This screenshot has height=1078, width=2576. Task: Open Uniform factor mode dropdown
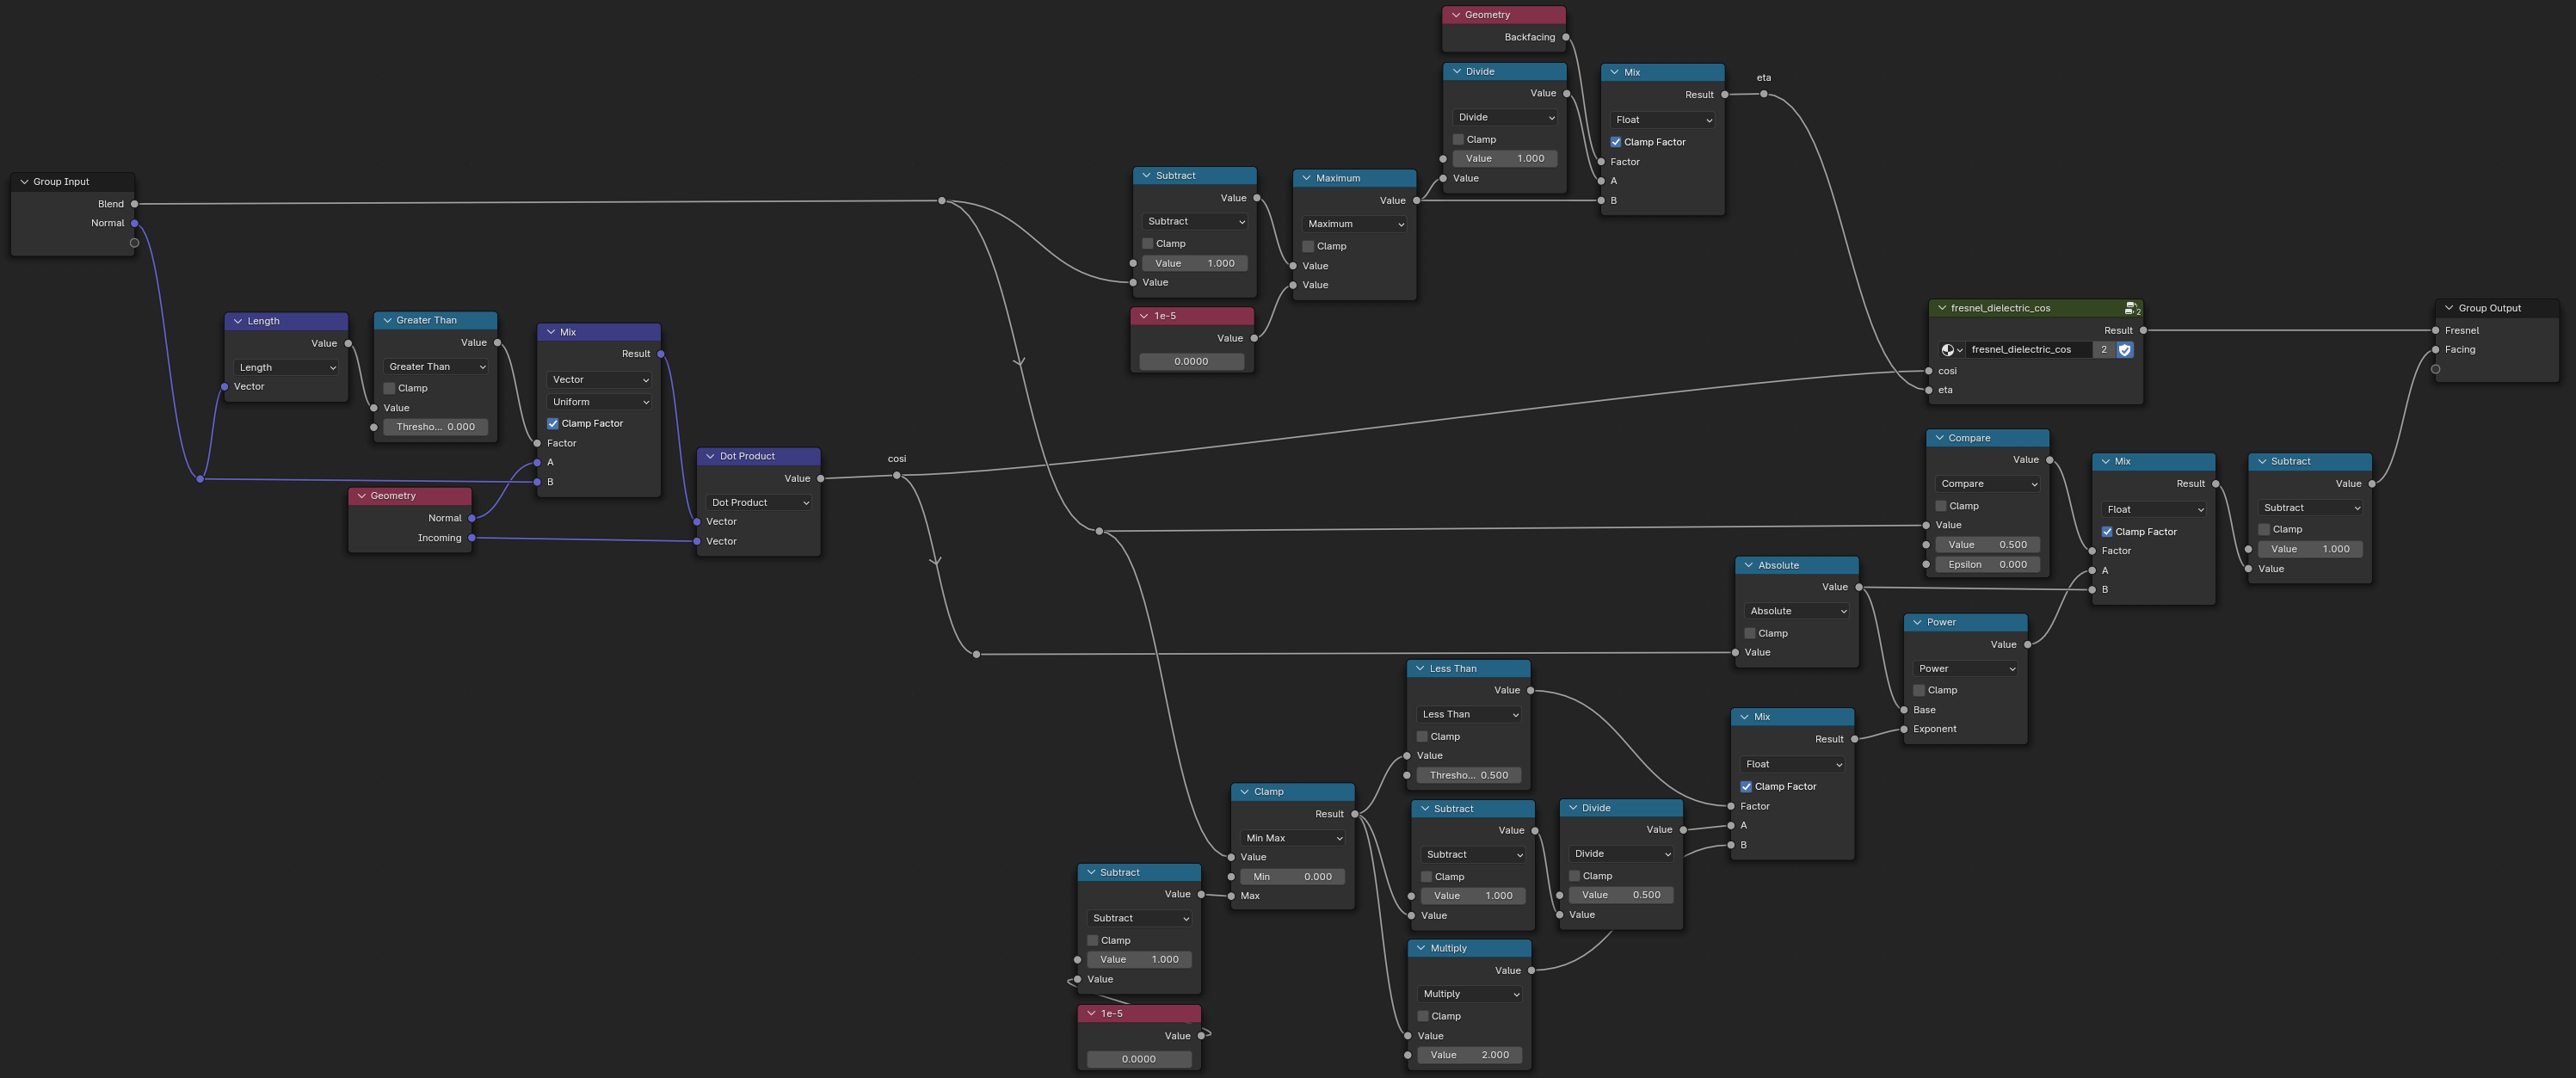(x=600, y=402)
